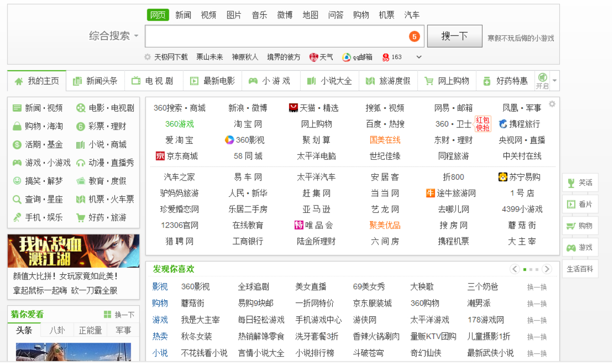Viewport: 612px width, 363px height.
Task: Click the headphone icon by 动漫·直播秀
Action: pos(81,163)
